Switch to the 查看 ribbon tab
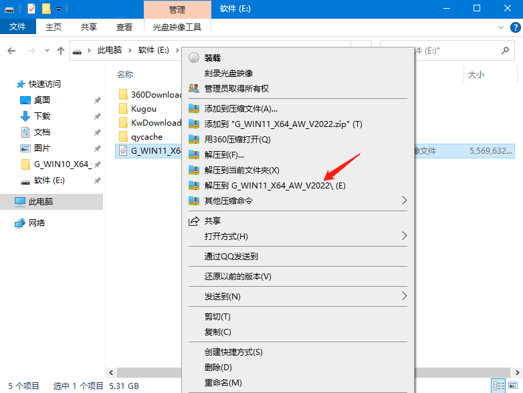523x393 pixels. point(124,27)
